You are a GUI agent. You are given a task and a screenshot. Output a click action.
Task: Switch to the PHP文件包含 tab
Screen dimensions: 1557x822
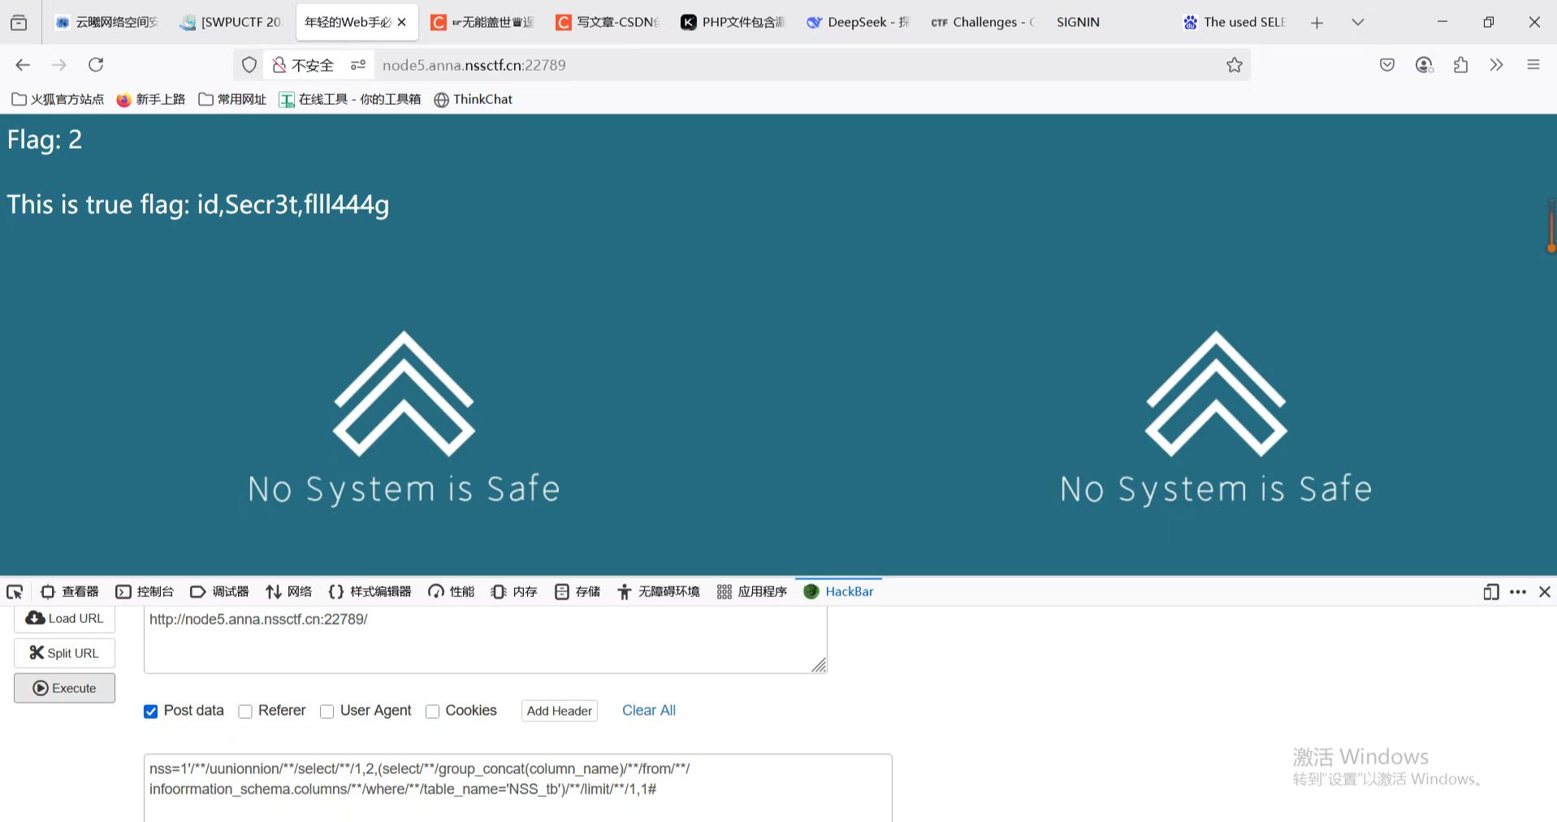tap(733, 23)
